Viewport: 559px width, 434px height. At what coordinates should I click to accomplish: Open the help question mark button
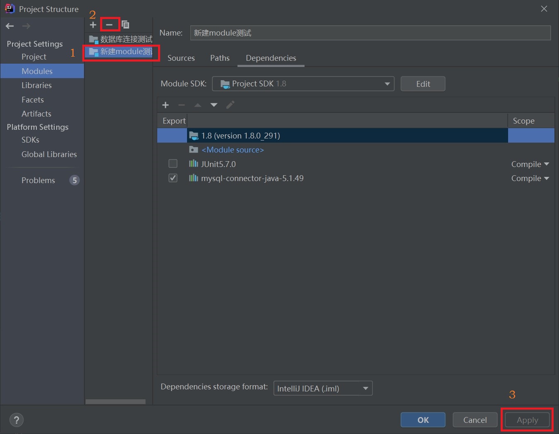click(17, 420)
